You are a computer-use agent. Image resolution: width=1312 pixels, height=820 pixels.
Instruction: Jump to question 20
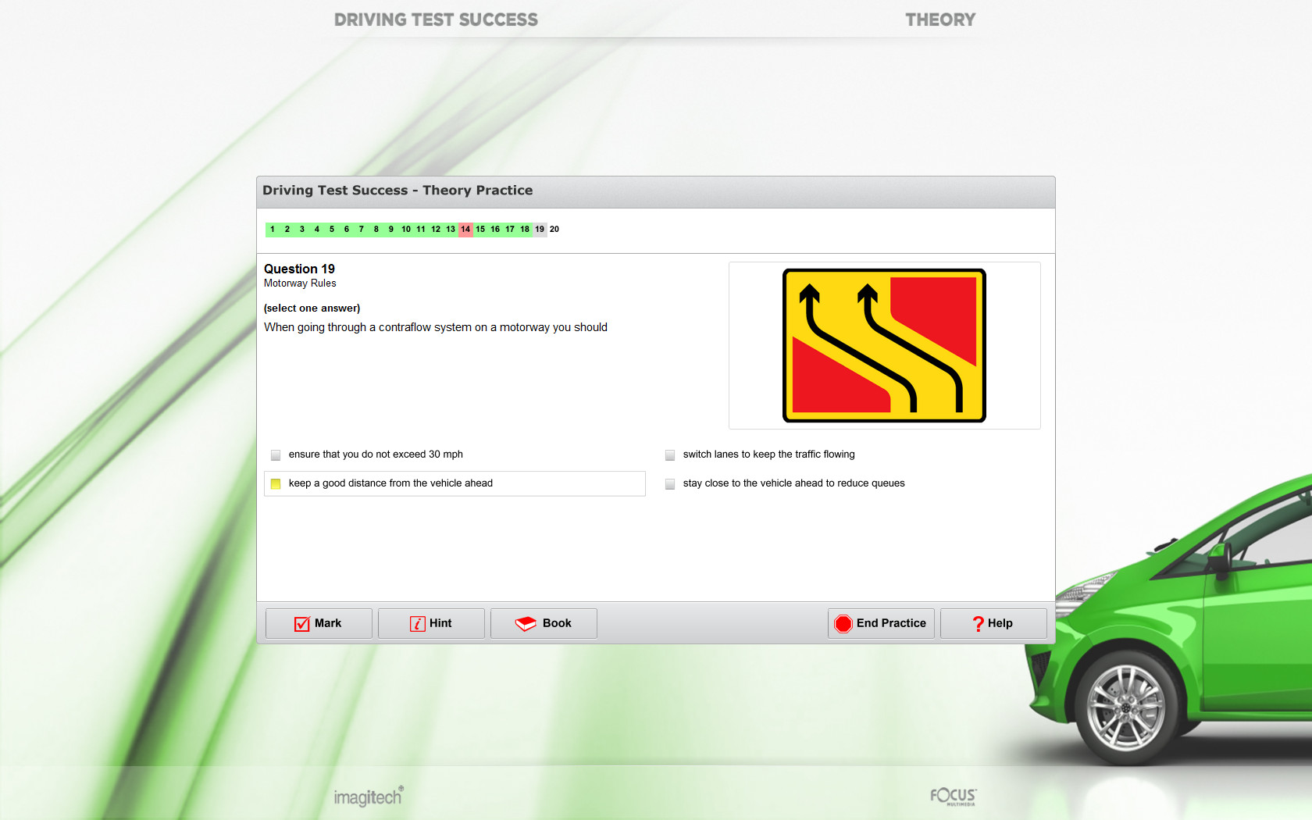(x=554, y=229)
